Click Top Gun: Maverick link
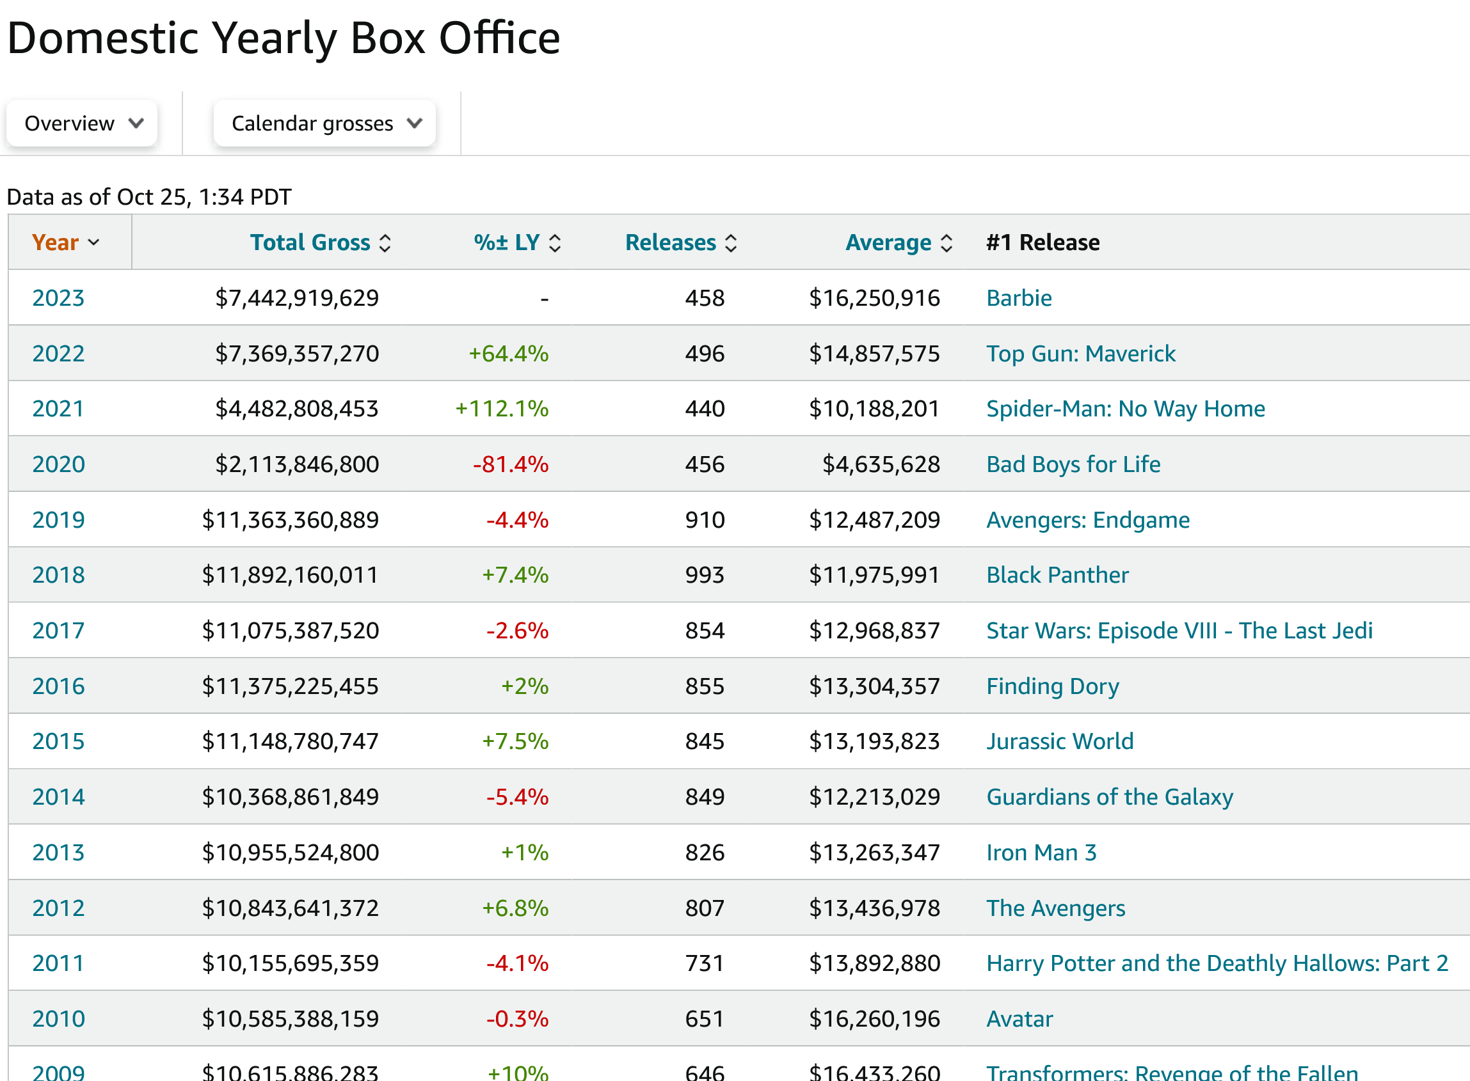This screenshot has width=1470, height=1081. [1080, 354]
